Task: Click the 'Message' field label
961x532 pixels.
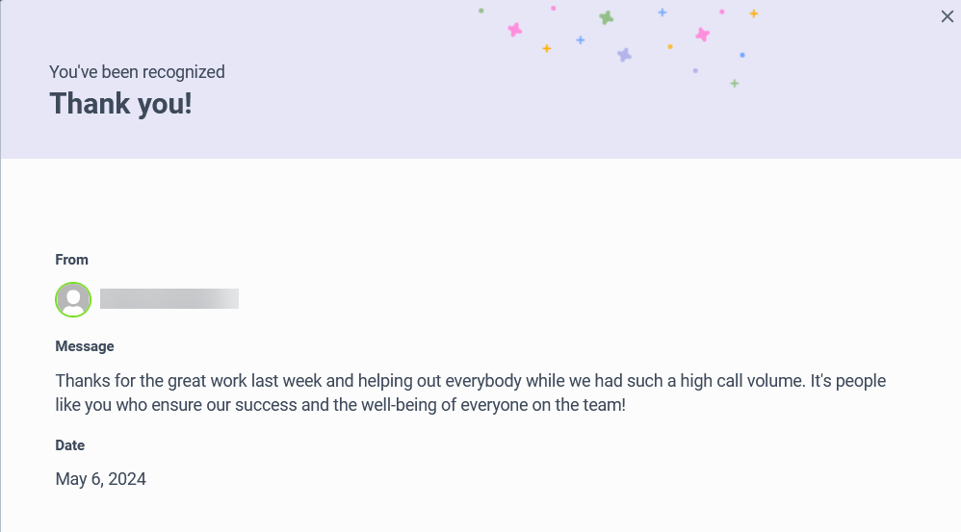Action: (x=85, y=346)
